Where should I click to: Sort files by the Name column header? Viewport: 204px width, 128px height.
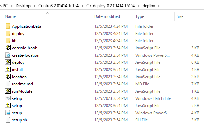tap(10, 16)
